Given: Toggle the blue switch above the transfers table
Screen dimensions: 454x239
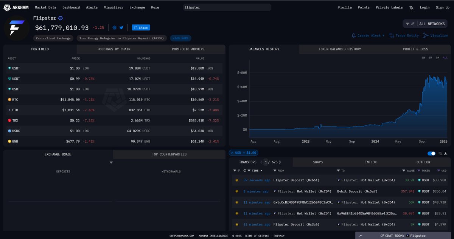Looking at the screenshot, I should click(431, 153).
